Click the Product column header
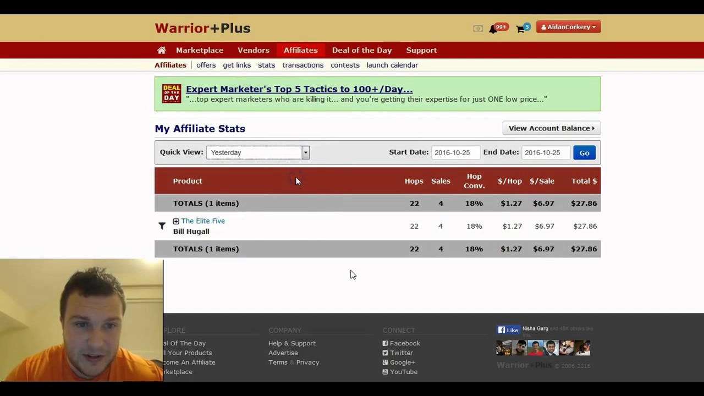This screenshot has height=396, width=704. tap(188, 181)
